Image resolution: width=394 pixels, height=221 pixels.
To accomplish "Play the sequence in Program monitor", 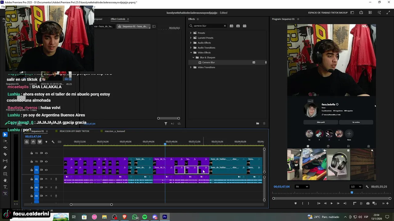I will pos(332,203).
